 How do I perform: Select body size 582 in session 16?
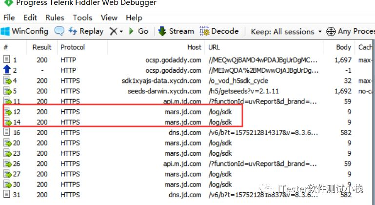(x=346, y=133)
